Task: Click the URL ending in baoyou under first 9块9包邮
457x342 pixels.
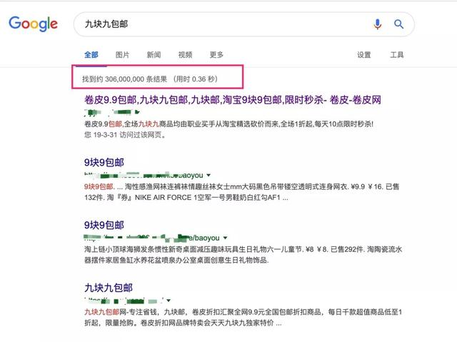Action: [x=144, y=176]
